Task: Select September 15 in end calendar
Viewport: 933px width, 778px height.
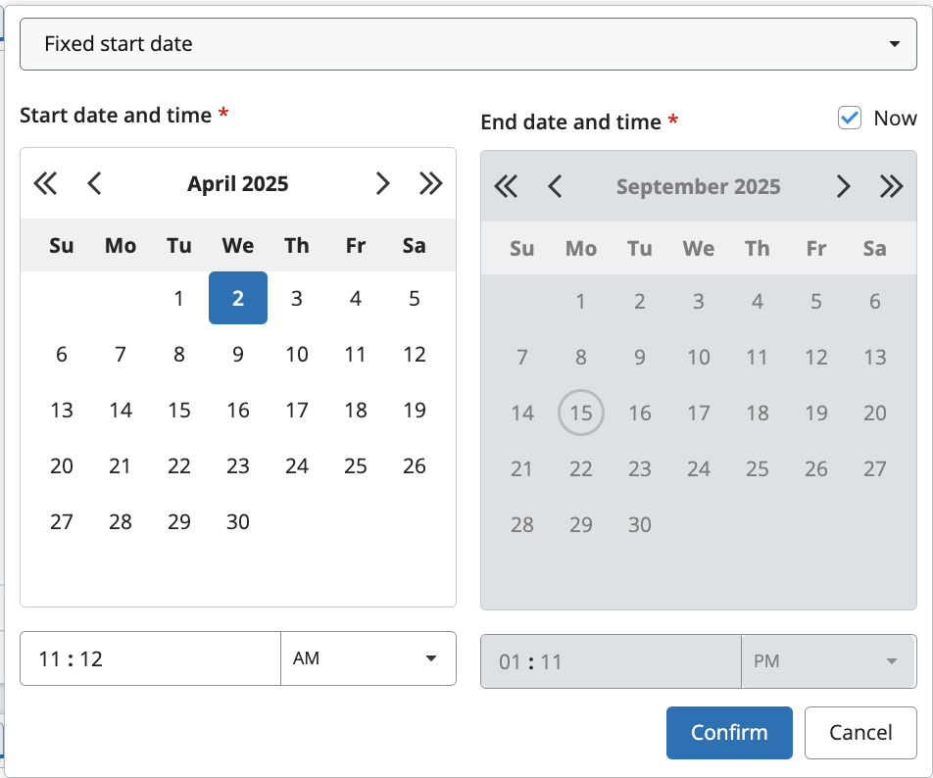Action: [x=581, y=413]
